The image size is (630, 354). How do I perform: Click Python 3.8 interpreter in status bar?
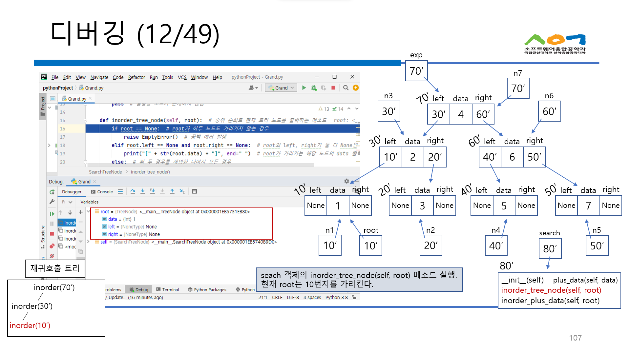click(336, 297)
